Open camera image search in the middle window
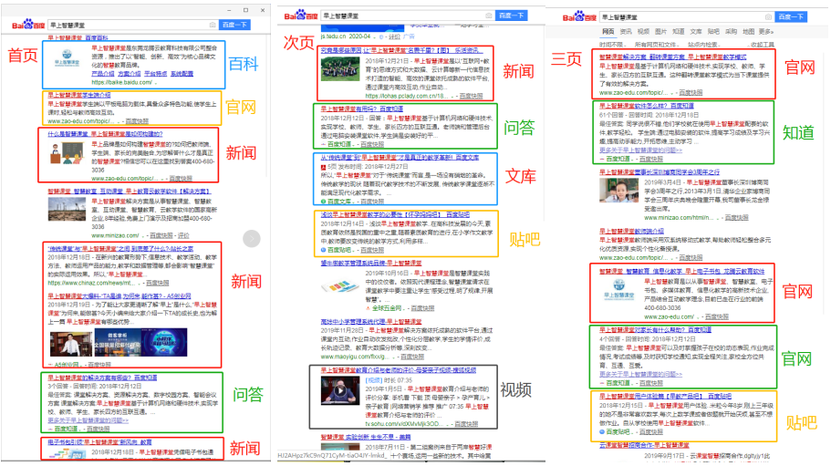 click(x=489, y=16)
